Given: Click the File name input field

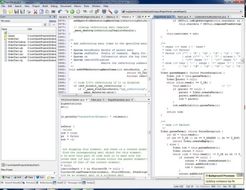Looking at the screenshot, I should [22, 25].
